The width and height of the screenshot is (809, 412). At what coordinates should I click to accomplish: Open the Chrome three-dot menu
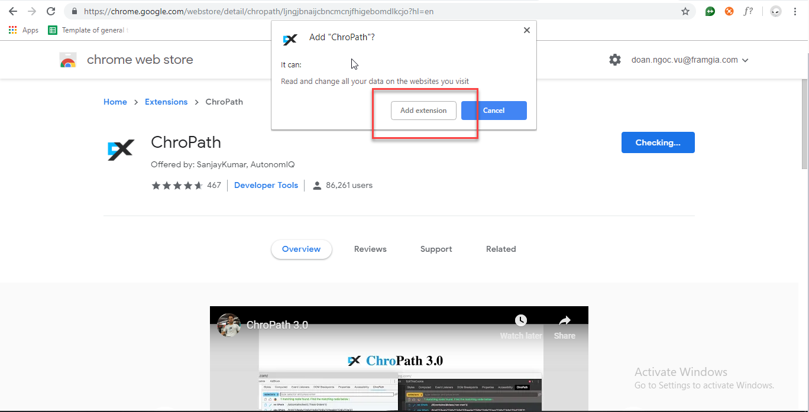795,11
